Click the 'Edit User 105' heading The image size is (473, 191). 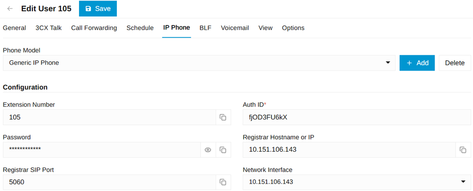click(x=46, y=9)
